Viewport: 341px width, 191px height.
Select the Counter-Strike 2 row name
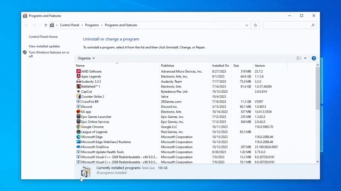(92, 97)
